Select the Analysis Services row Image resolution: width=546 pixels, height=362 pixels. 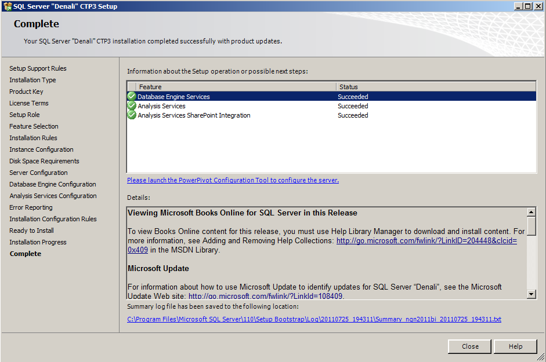pyautogui.click(x=331, y=106)
